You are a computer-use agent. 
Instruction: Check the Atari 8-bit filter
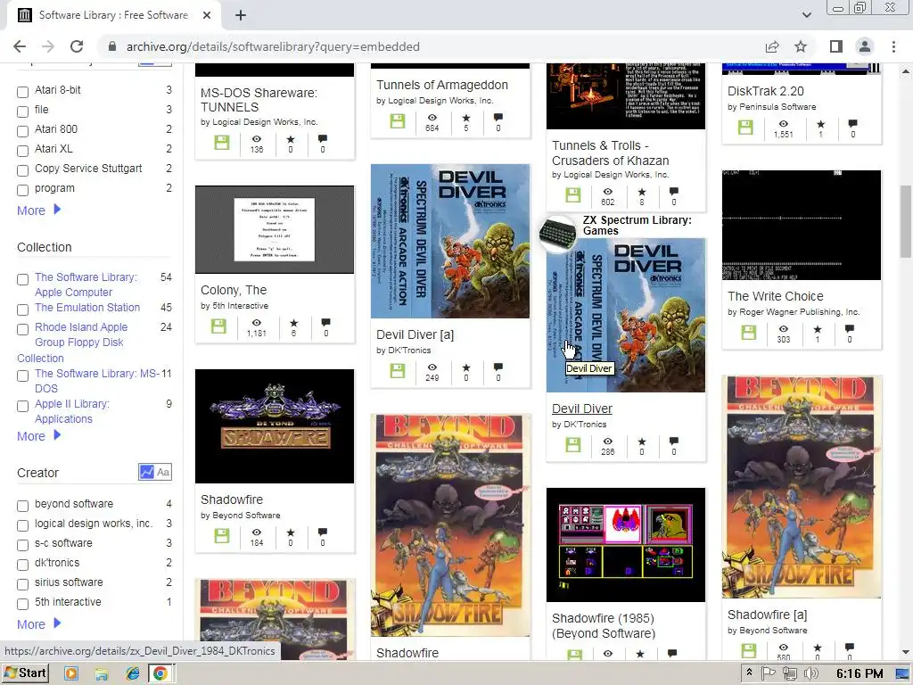(22, 92)
